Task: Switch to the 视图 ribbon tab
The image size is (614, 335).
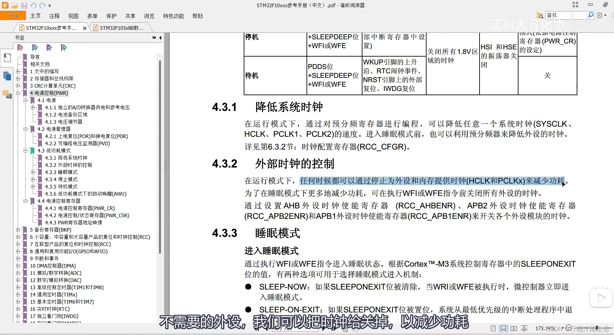Action: coord(73,16)
